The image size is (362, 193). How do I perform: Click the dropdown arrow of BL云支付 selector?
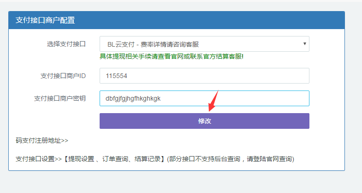[304, 44]
